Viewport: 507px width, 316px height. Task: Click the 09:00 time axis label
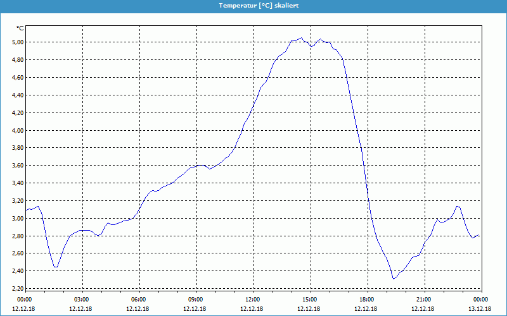pyautogui.click(x=196, y=300)
